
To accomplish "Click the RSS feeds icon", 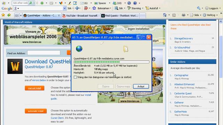I will pos(174,15).
